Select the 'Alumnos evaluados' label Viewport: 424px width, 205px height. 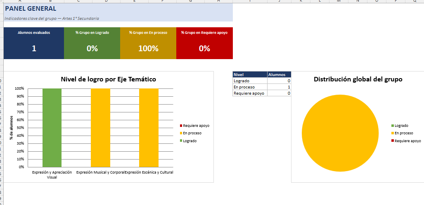34,33
